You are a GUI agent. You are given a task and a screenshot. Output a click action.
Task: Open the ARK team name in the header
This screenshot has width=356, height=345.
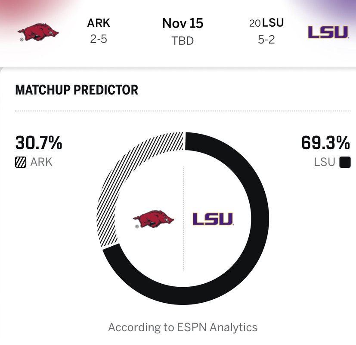click(99, 23)
